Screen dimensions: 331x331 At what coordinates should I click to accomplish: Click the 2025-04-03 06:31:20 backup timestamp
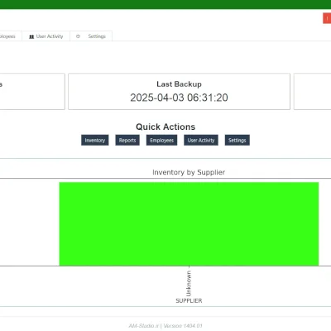pos(179,98)
